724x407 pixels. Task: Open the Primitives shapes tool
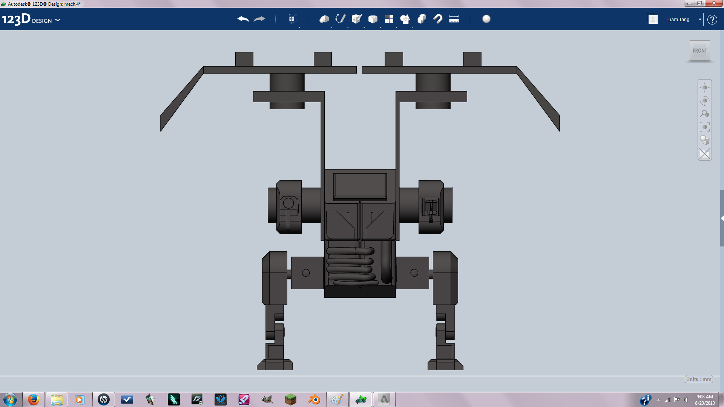pyautogui.click(x=324, y=19)
